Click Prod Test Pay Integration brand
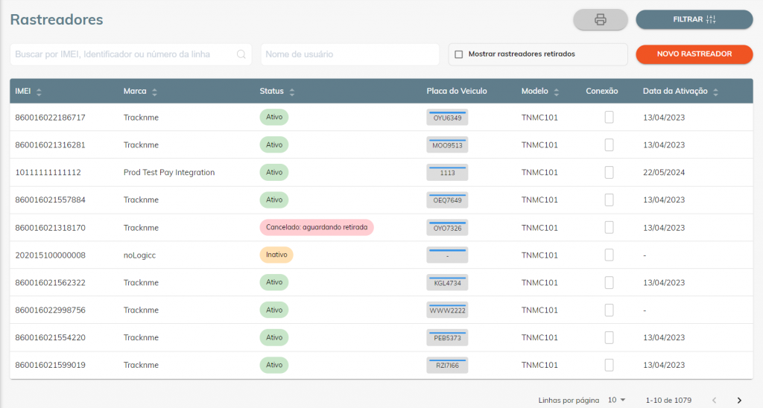Image resolution: width=763 pixels, height=408 pixels. [169, 173]
